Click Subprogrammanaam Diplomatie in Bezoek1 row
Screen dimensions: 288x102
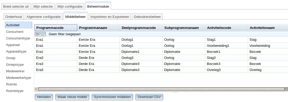point(184,52)
